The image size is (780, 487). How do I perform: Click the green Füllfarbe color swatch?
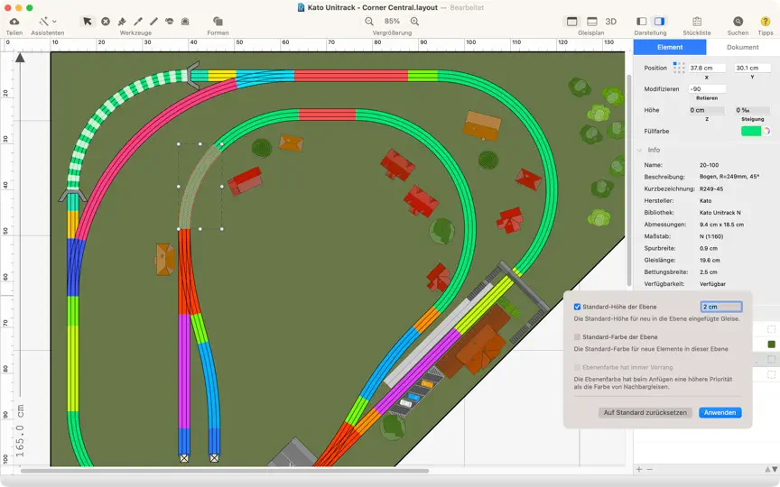pyautogui.click(x=750, y=131)
